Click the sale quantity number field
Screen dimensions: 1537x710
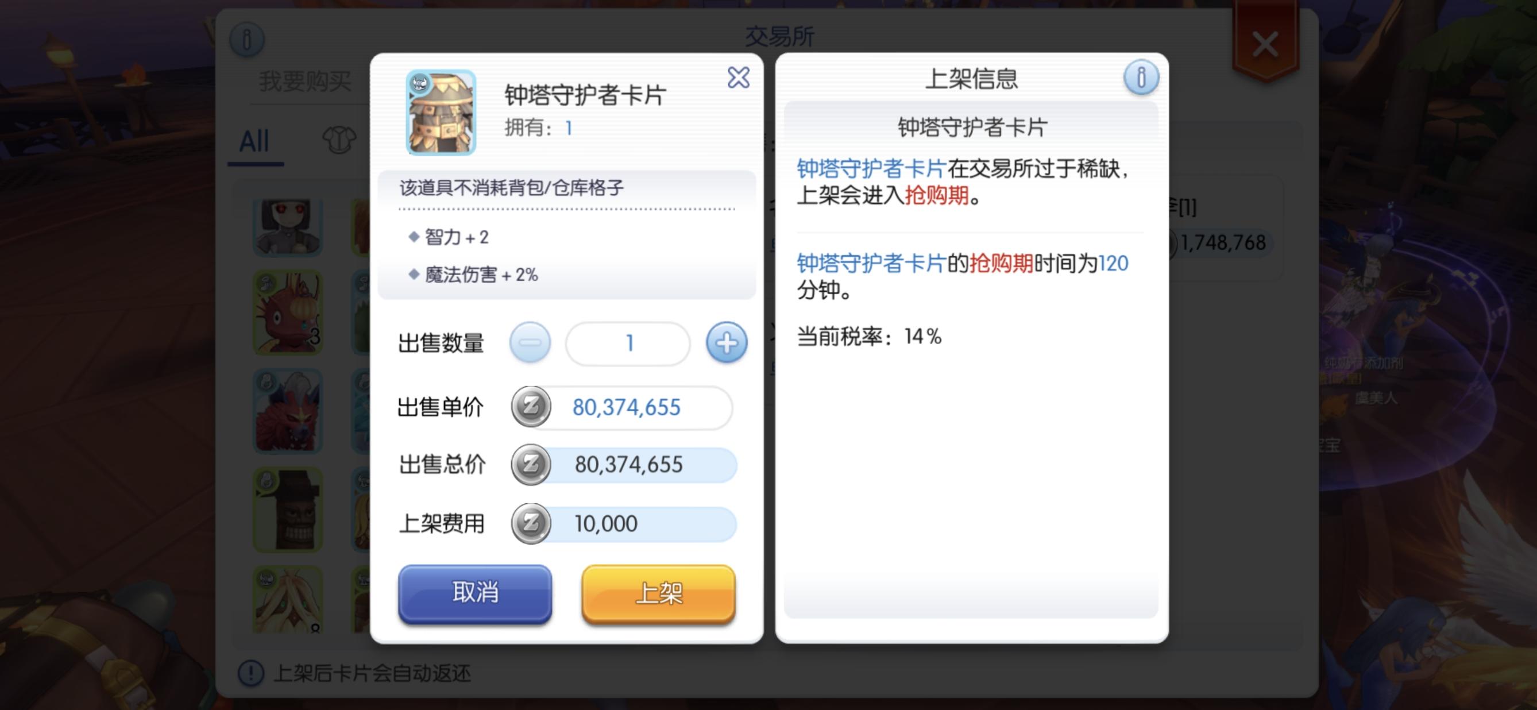(628, 343)
